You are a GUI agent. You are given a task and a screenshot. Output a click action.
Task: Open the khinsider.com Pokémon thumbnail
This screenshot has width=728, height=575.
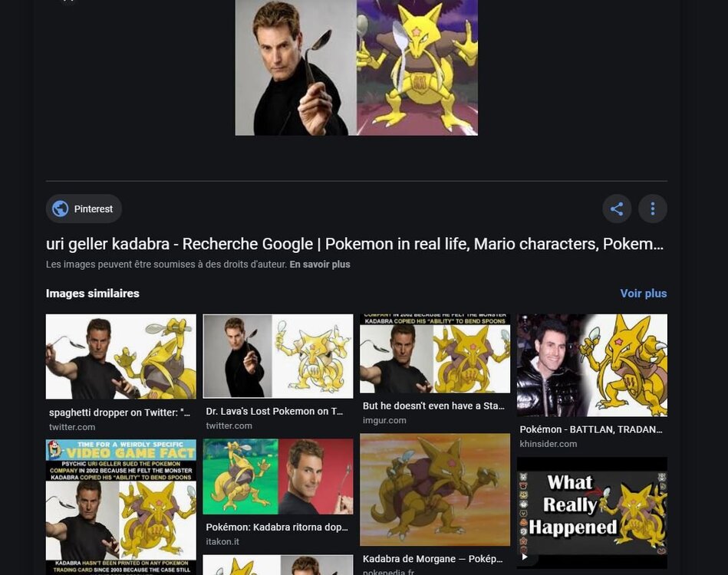pyautogui.click(x=592, y=365)
